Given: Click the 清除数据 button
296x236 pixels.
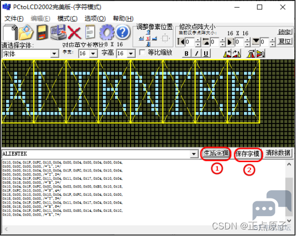Looking at the screenshot, I should tap(278, 153).
